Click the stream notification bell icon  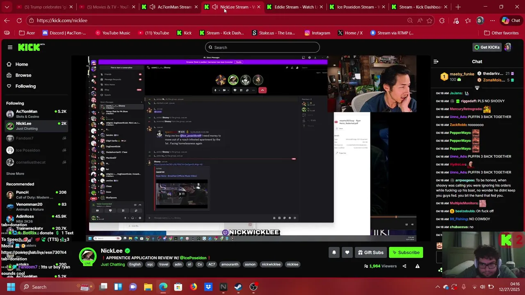coord(334,252)
